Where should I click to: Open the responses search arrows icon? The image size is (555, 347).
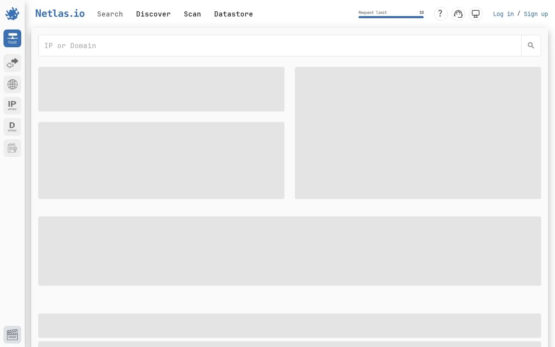[x=12, y=63]
